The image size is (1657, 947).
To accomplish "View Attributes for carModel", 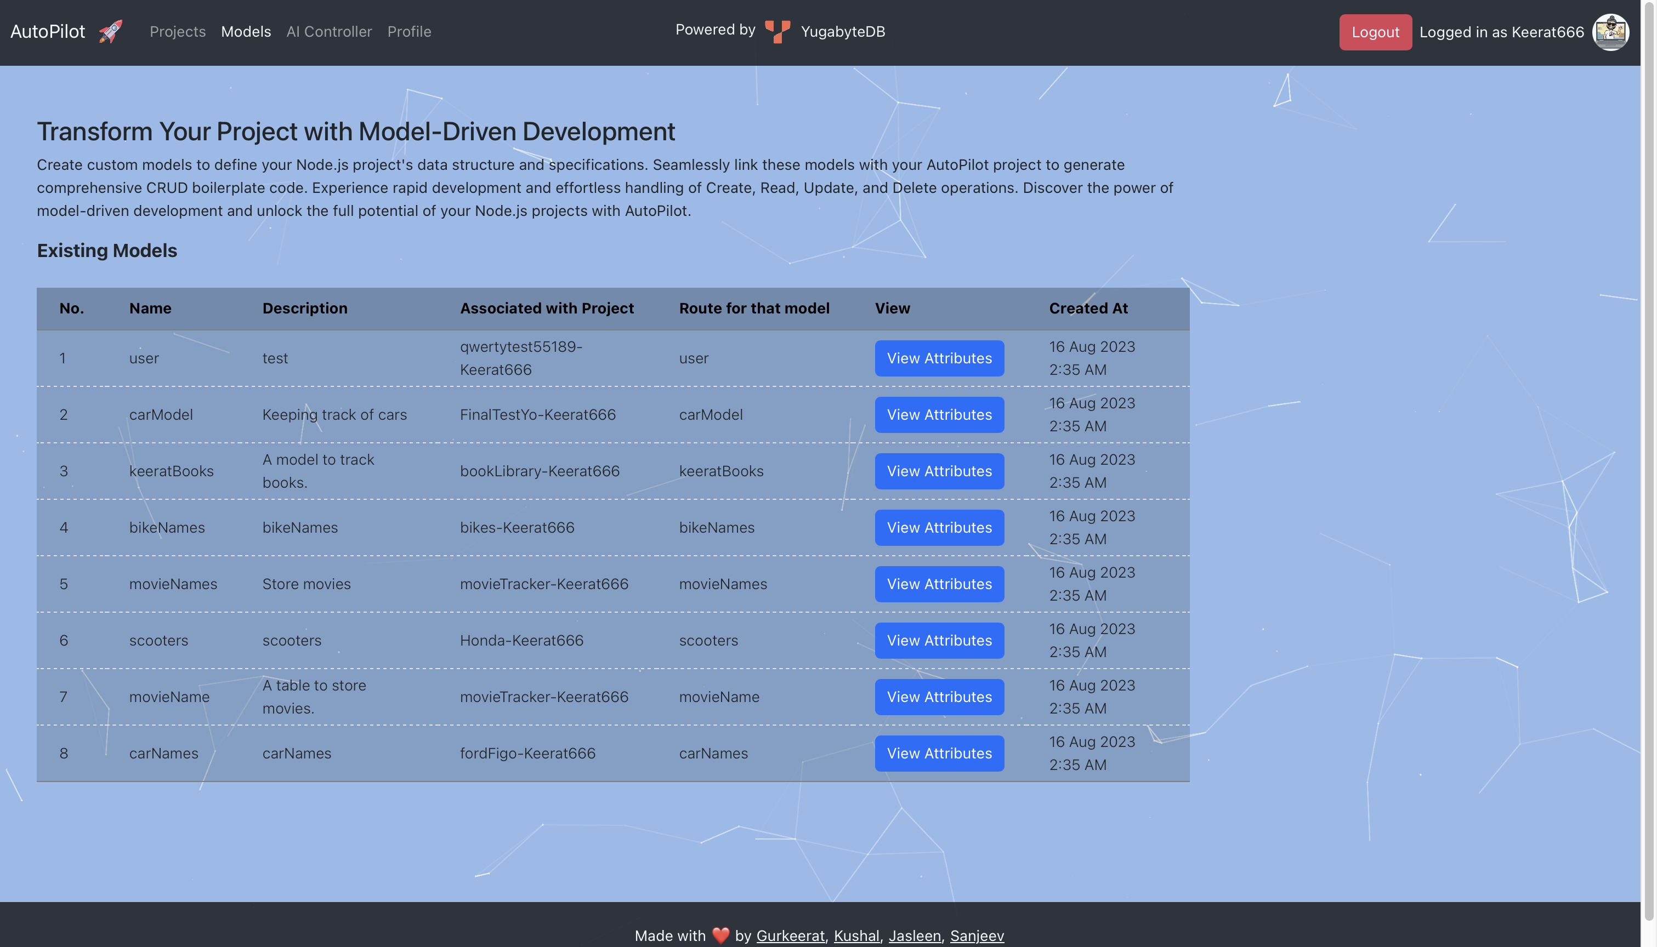I will coord(939,415).
